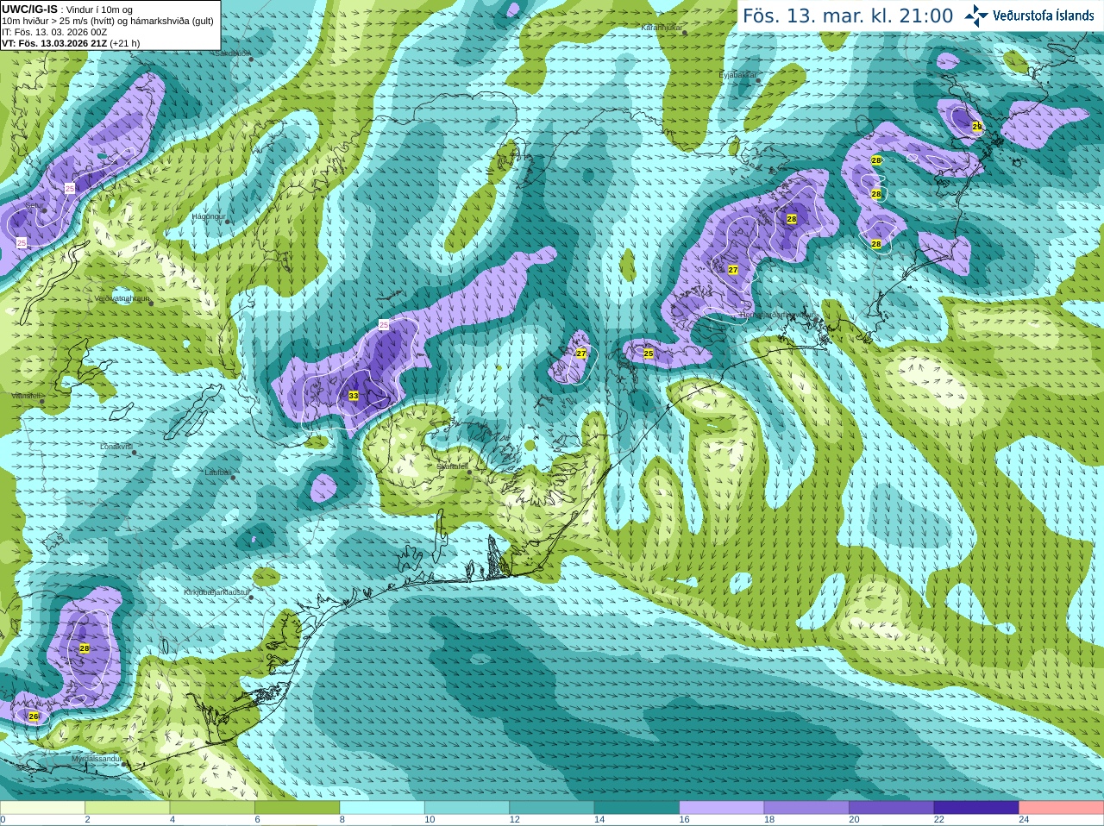Select the UWC/IG-IS model title

point(29,9)
